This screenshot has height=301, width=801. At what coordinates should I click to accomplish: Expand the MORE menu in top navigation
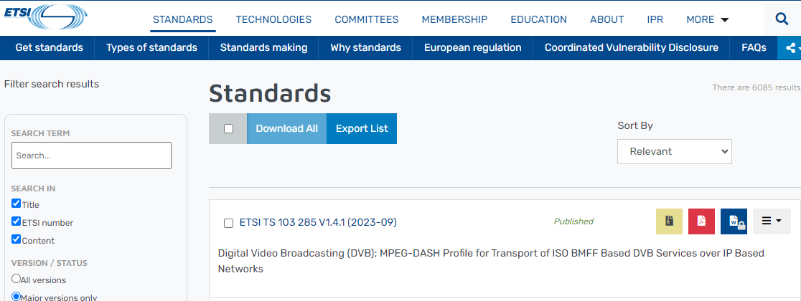(x=707, y=19)
